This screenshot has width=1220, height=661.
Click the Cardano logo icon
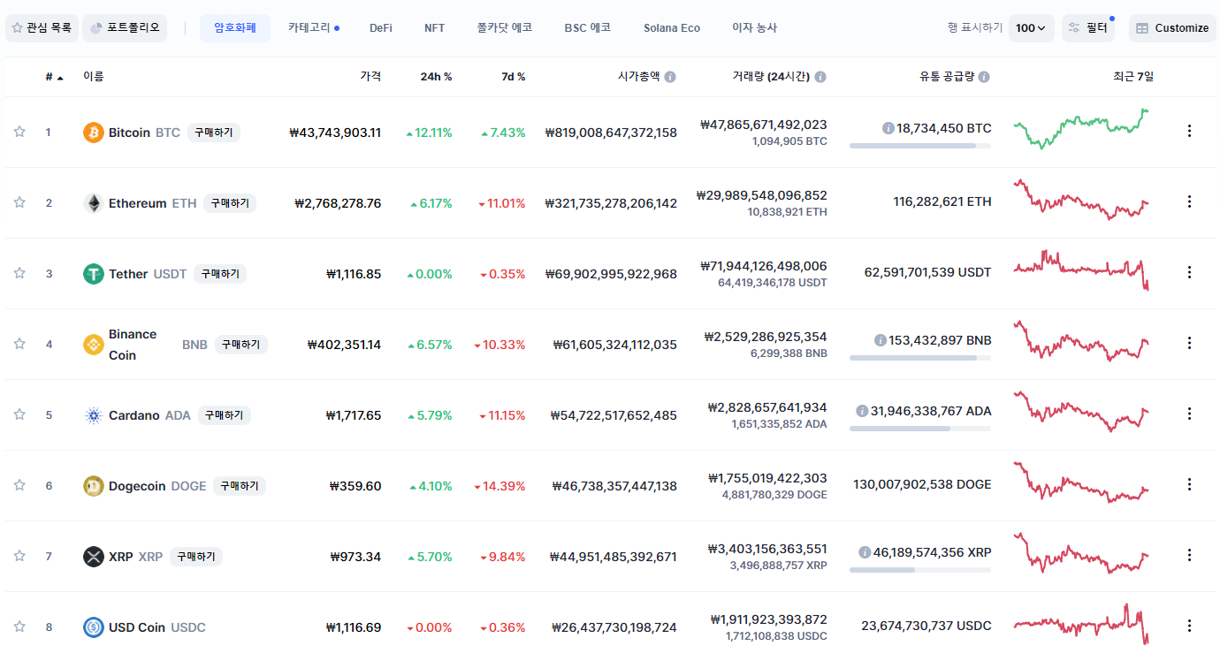pos(93,415)
